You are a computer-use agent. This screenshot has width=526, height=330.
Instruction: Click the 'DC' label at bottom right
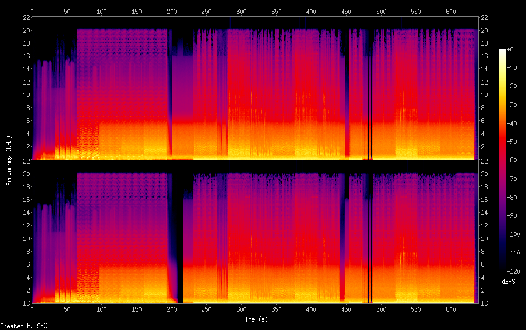484,303
